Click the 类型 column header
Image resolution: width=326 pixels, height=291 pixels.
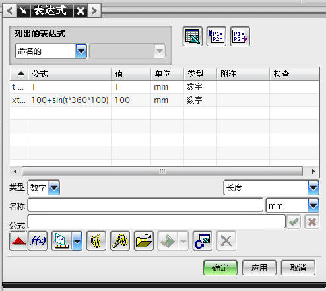pyautogui.click(x=201, y=74)
